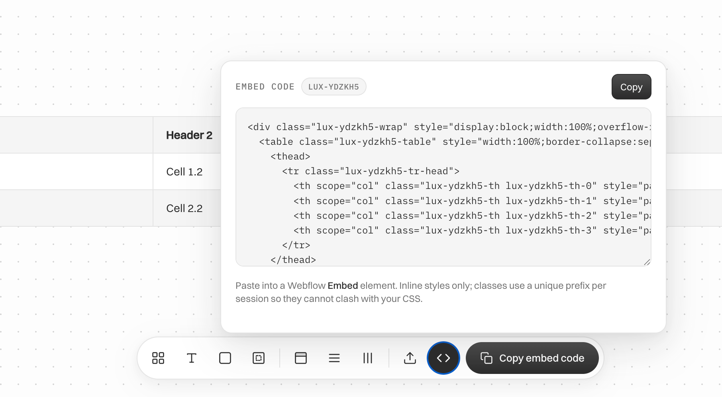Screen dimensions: 722x397
Task: Toggle the header row layout icon
Action: [x=301, y=358]
